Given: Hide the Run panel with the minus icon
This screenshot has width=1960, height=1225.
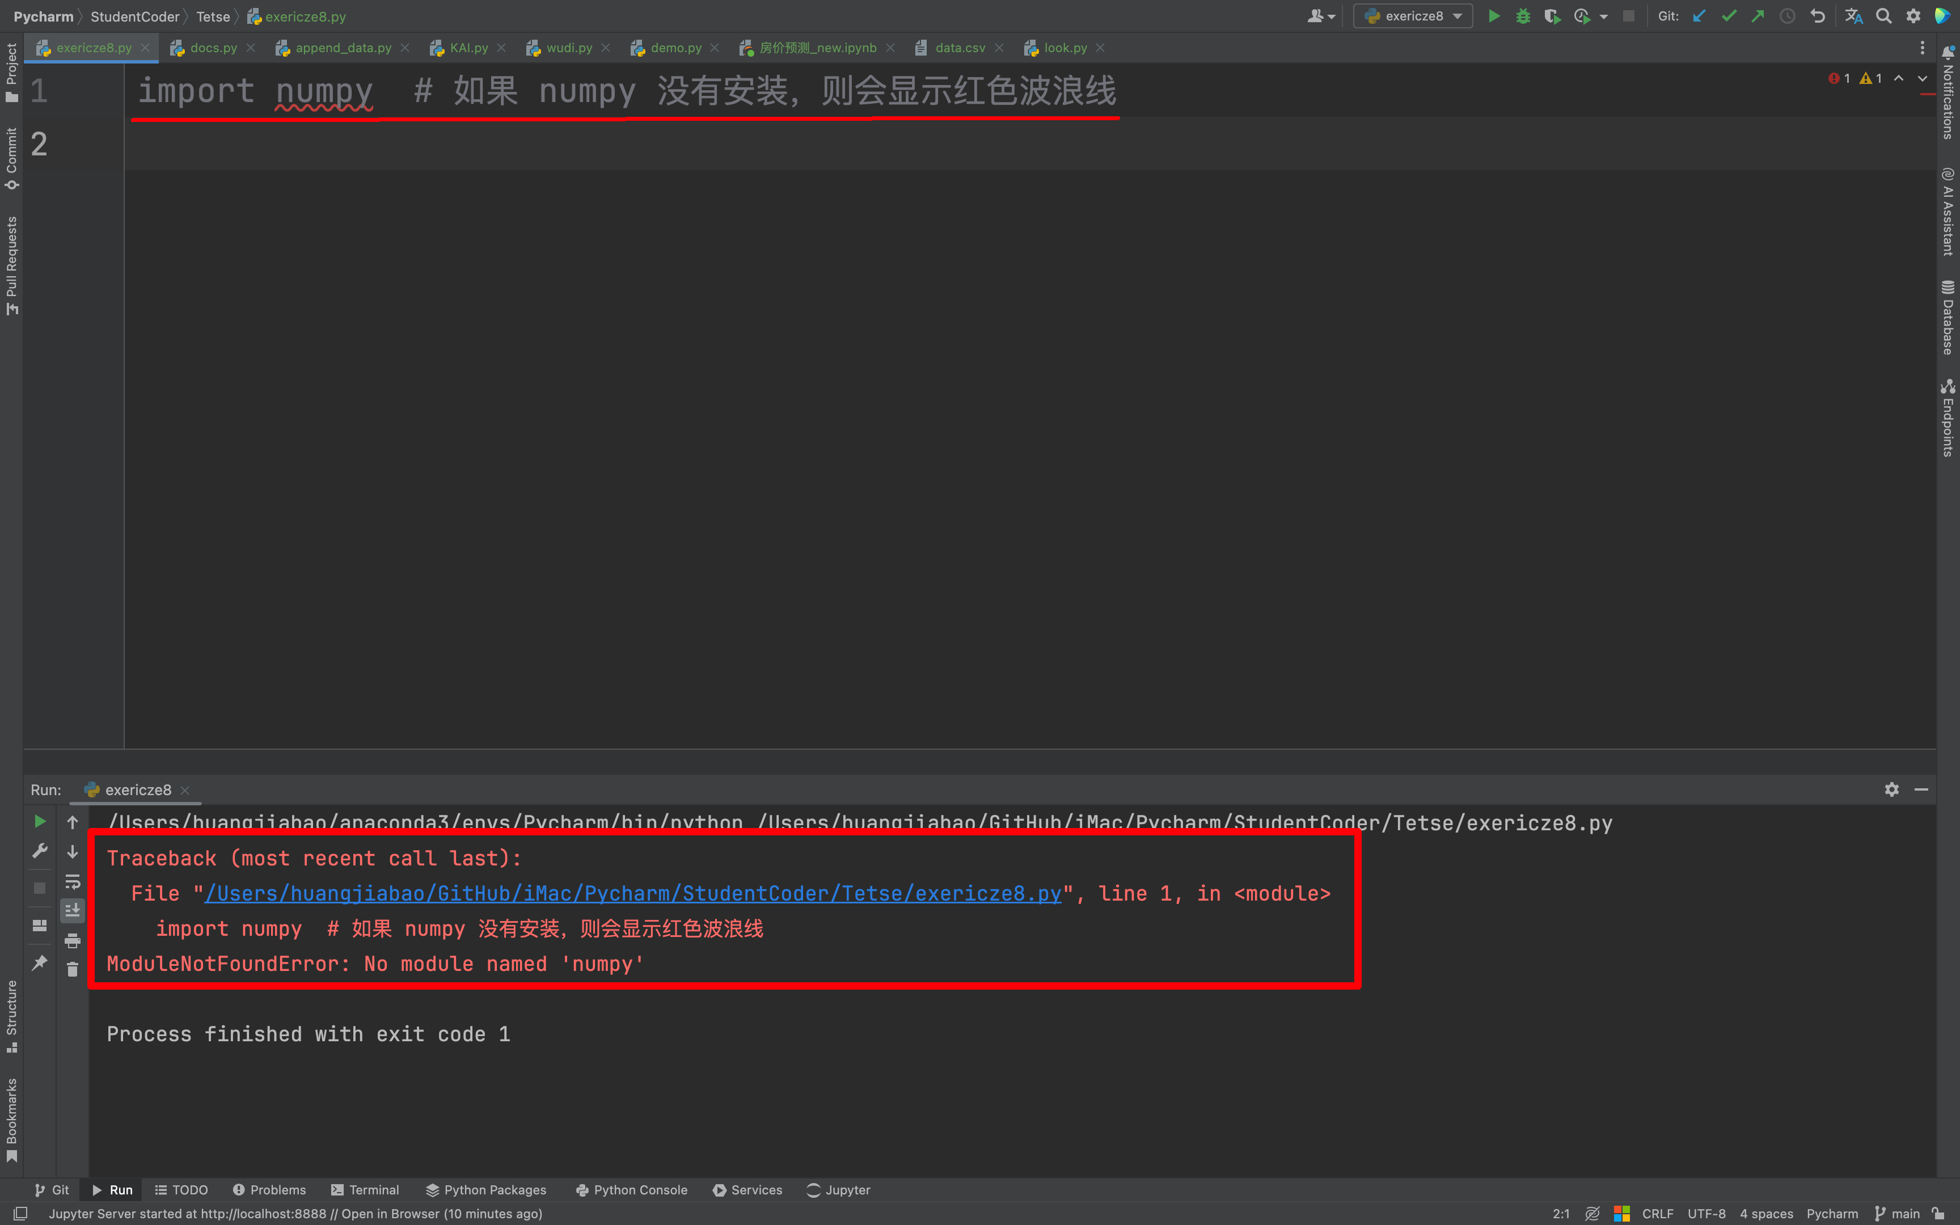Looking at the screenshot, I should click(1921, 789).
